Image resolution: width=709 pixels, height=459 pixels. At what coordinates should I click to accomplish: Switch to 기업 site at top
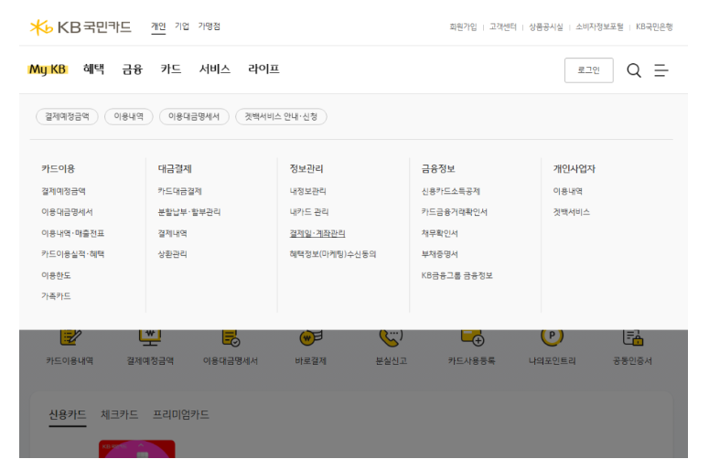[182, 27]
